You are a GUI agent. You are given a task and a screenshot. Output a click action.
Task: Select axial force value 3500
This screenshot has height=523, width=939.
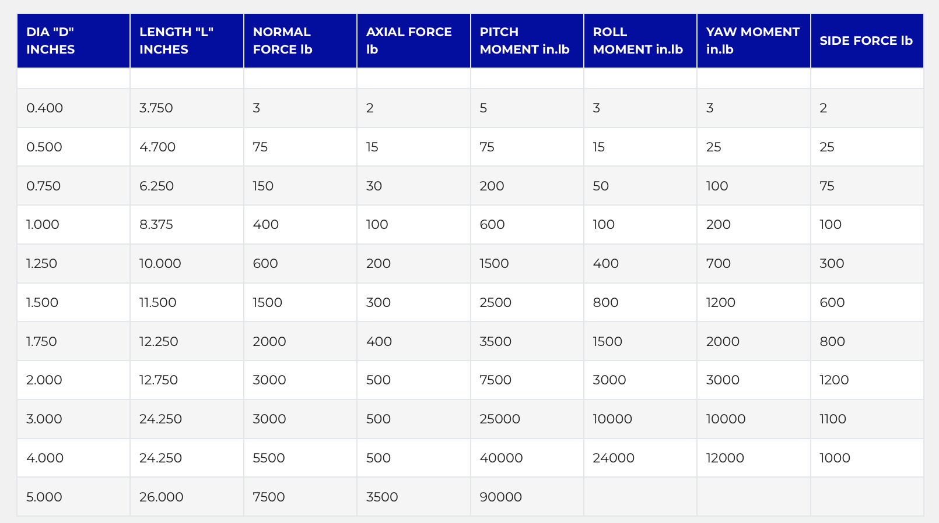(x=382, y=497)
